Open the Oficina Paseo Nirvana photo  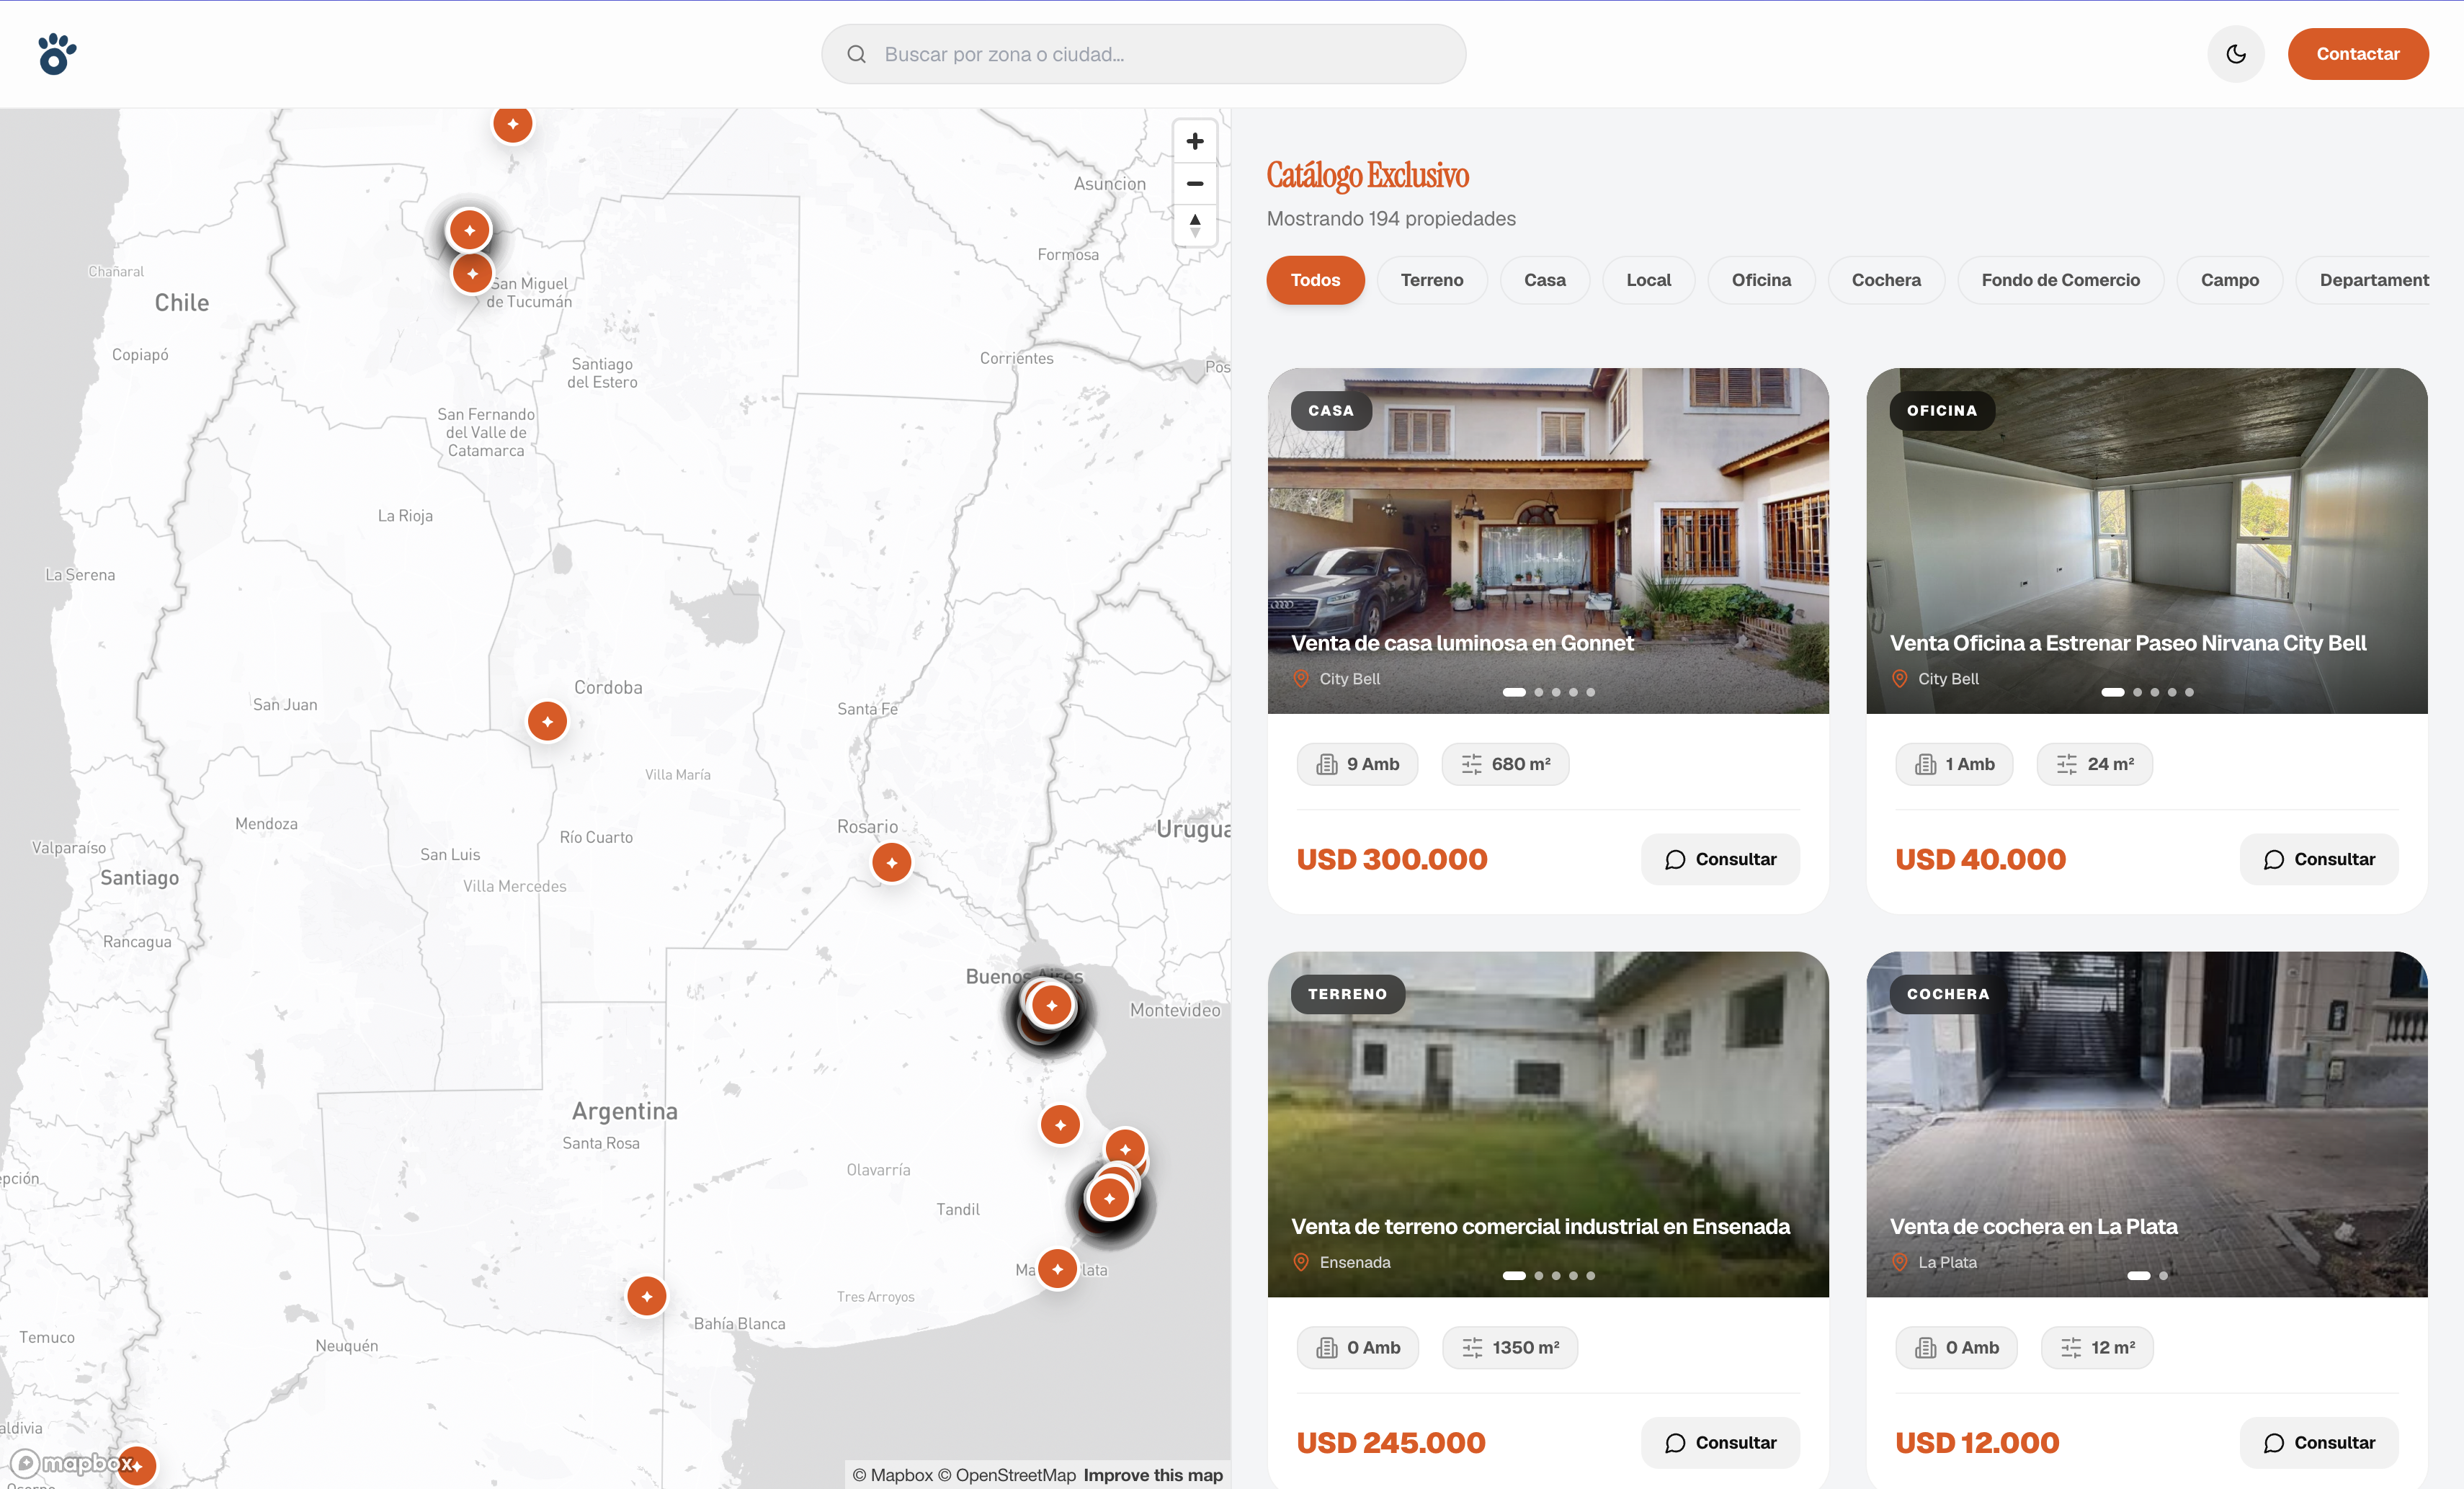(x=2146, y=540)
